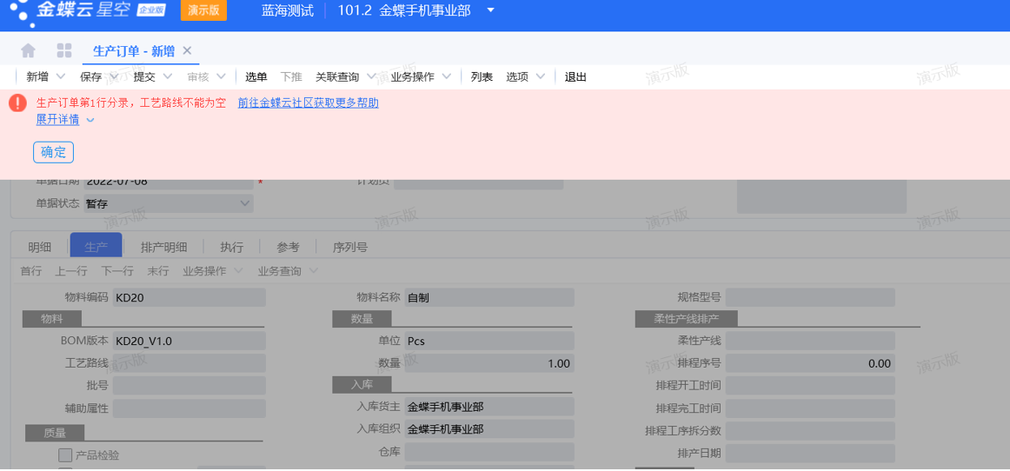Open 选项 menu
Screen dimensions: 1010x471
(517, 76)
